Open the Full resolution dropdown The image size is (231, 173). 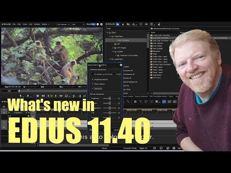tap(78, 25)
